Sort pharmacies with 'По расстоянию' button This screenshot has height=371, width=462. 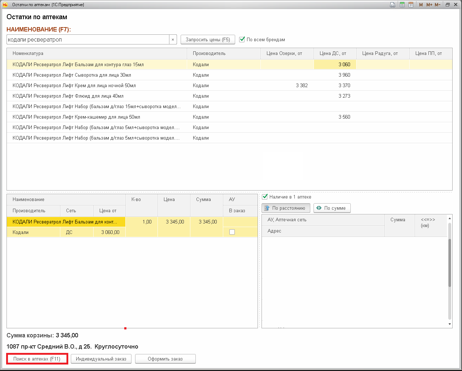pos(286,208)
